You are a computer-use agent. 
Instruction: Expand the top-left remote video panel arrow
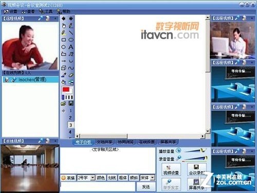click(x=55, y=18)
